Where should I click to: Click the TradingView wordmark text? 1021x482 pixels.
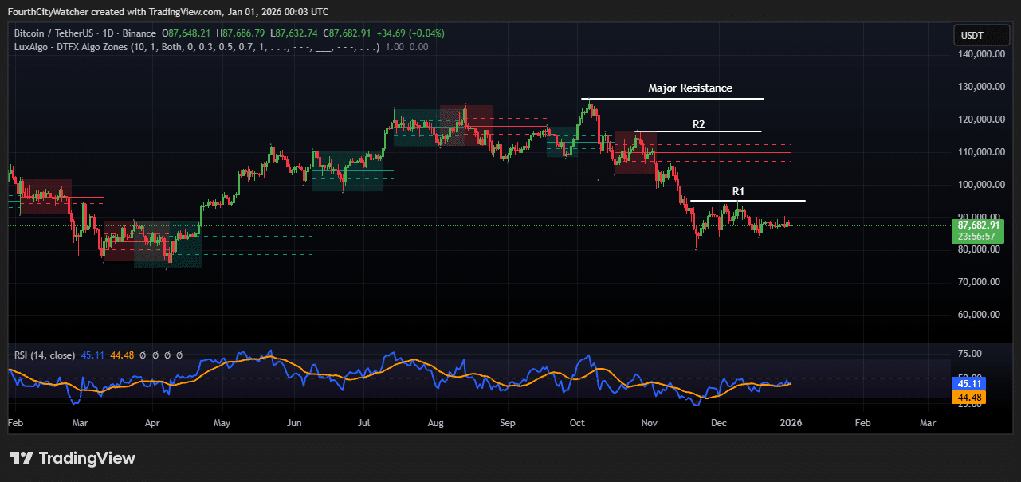tap(87, 458)
